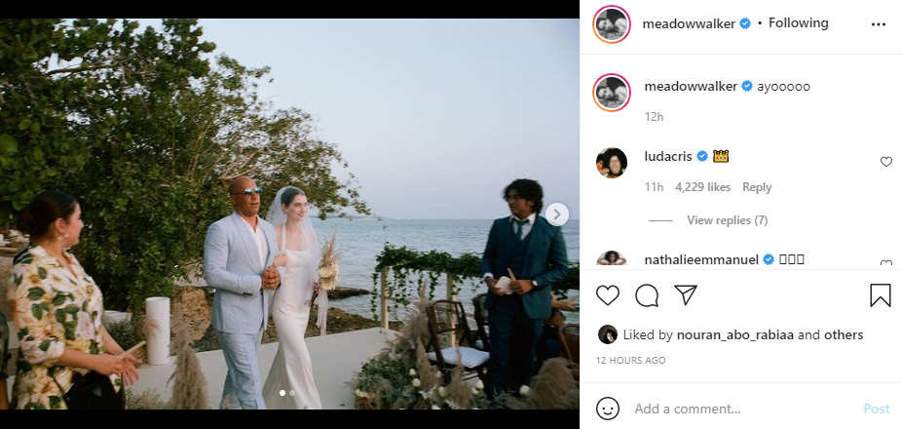902x429 pixels.
Task: Open the comment bubble icon
Action: coord(647,295)
